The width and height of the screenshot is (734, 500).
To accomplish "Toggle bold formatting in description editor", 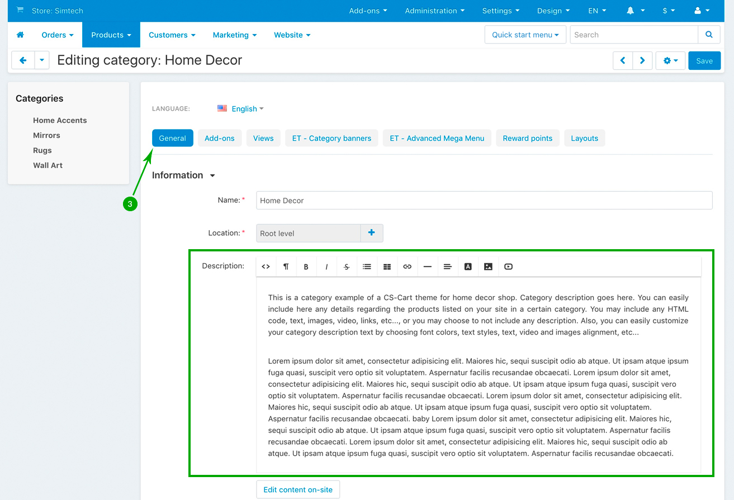I will point(306,266).
